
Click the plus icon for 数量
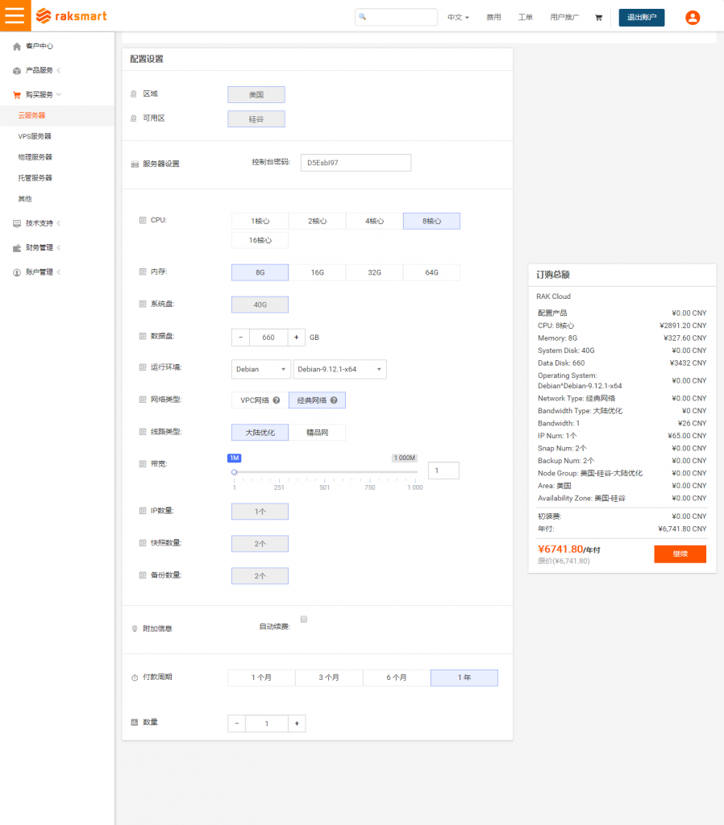297,723
